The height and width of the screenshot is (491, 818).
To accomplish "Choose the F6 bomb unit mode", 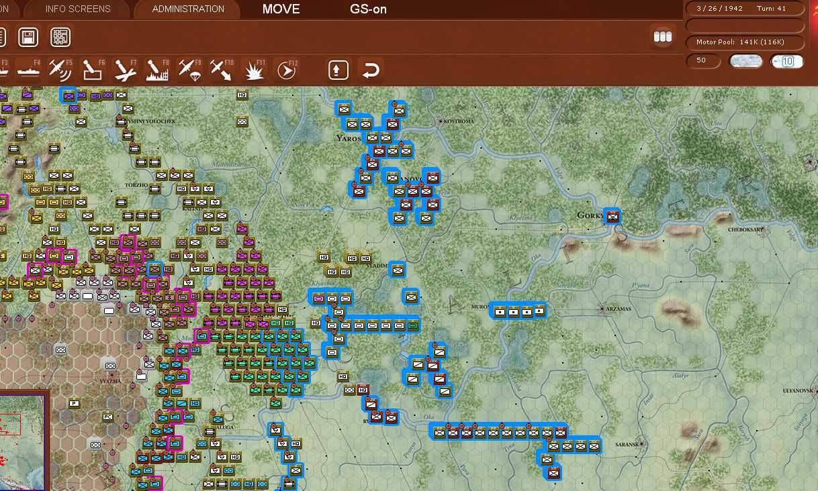I will pyautogui.click(x=93, y=69).
